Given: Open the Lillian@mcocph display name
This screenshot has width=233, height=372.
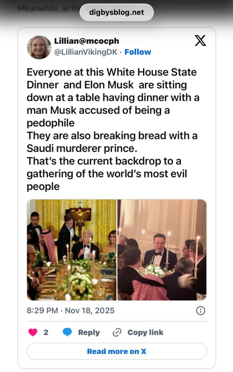Looking at the screenshot, I should 87,41.
